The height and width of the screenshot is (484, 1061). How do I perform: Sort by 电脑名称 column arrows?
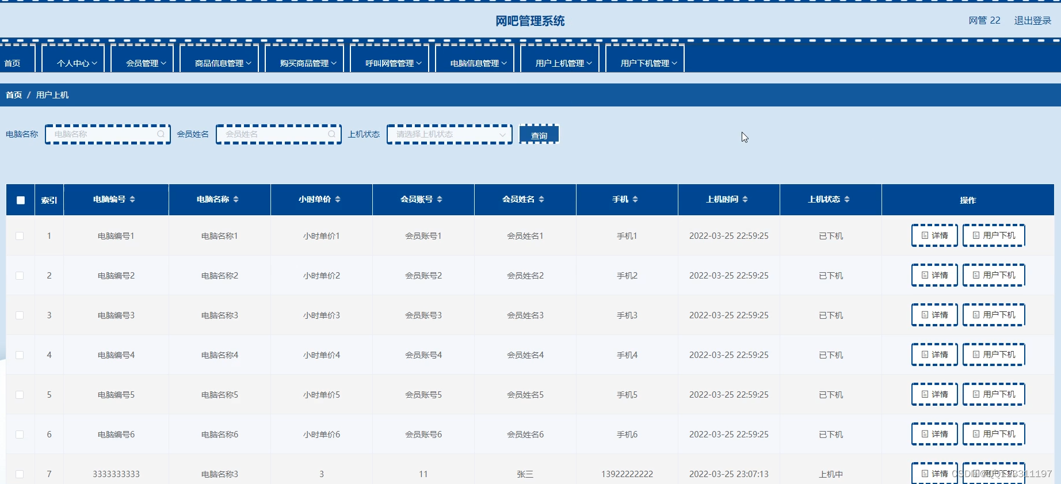(236, 199)
